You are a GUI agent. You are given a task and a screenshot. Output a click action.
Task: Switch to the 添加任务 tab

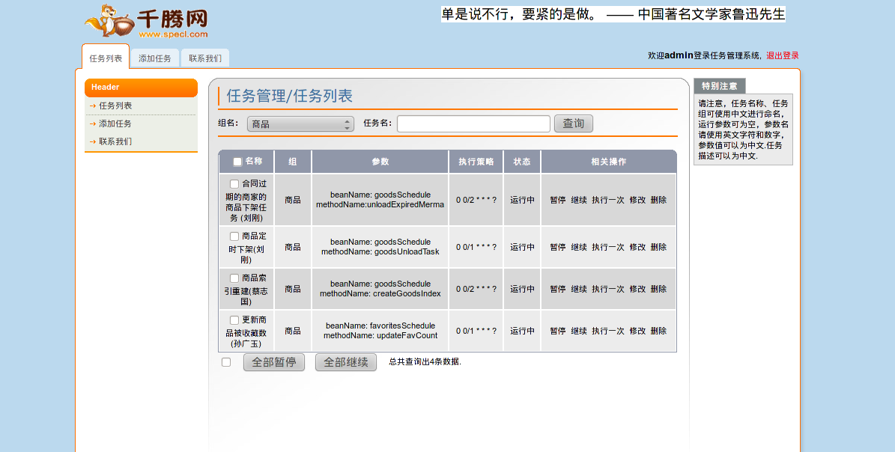pos(155,58)
